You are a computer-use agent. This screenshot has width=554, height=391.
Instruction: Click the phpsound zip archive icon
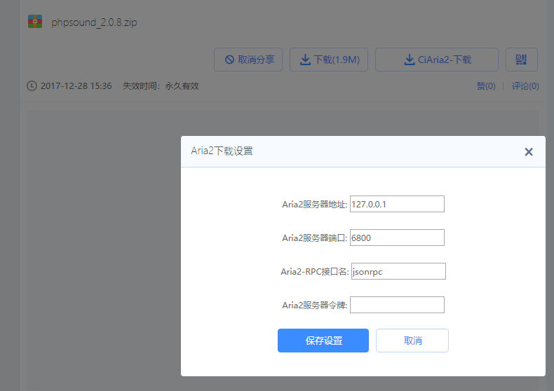point(35,22)
